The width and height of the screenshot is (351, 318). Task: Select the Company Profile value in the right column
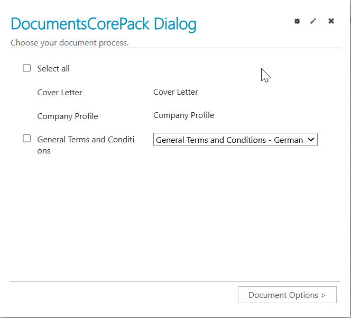(183, 115)
